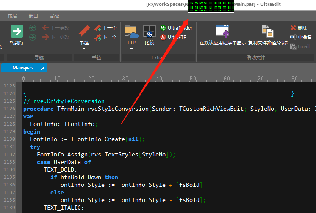Image resolution: width=316 pixels, height=213 pixels.
Task: Click 'begin' keyword on line 1129
Action: [x=32, y=132]
